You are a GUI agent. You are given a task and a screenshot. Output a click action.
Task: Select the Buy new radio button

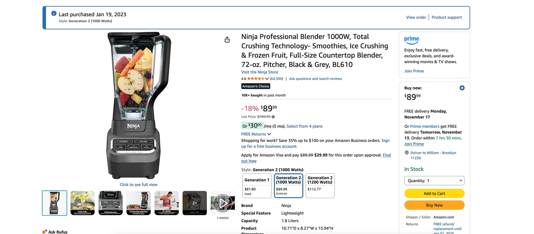click(x=462, y=88)
